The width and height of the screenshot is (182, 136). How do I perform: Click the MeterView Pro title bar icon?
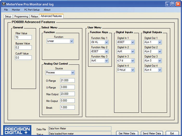[x=4, y=4]
